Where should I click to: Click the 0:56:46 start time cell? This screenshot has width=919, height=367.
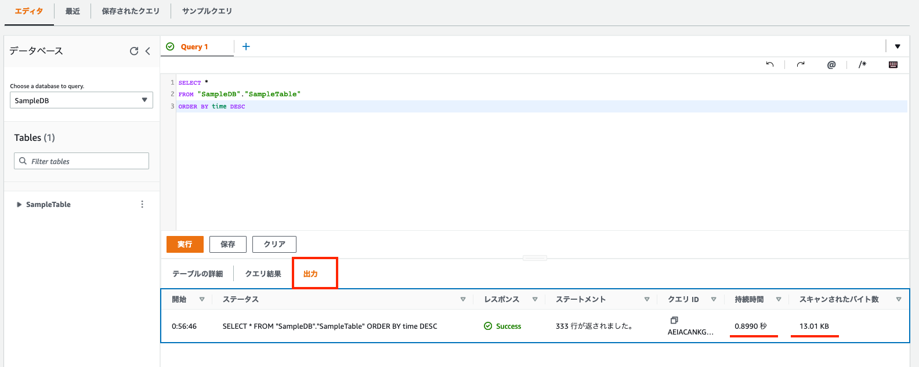(184, 326)
